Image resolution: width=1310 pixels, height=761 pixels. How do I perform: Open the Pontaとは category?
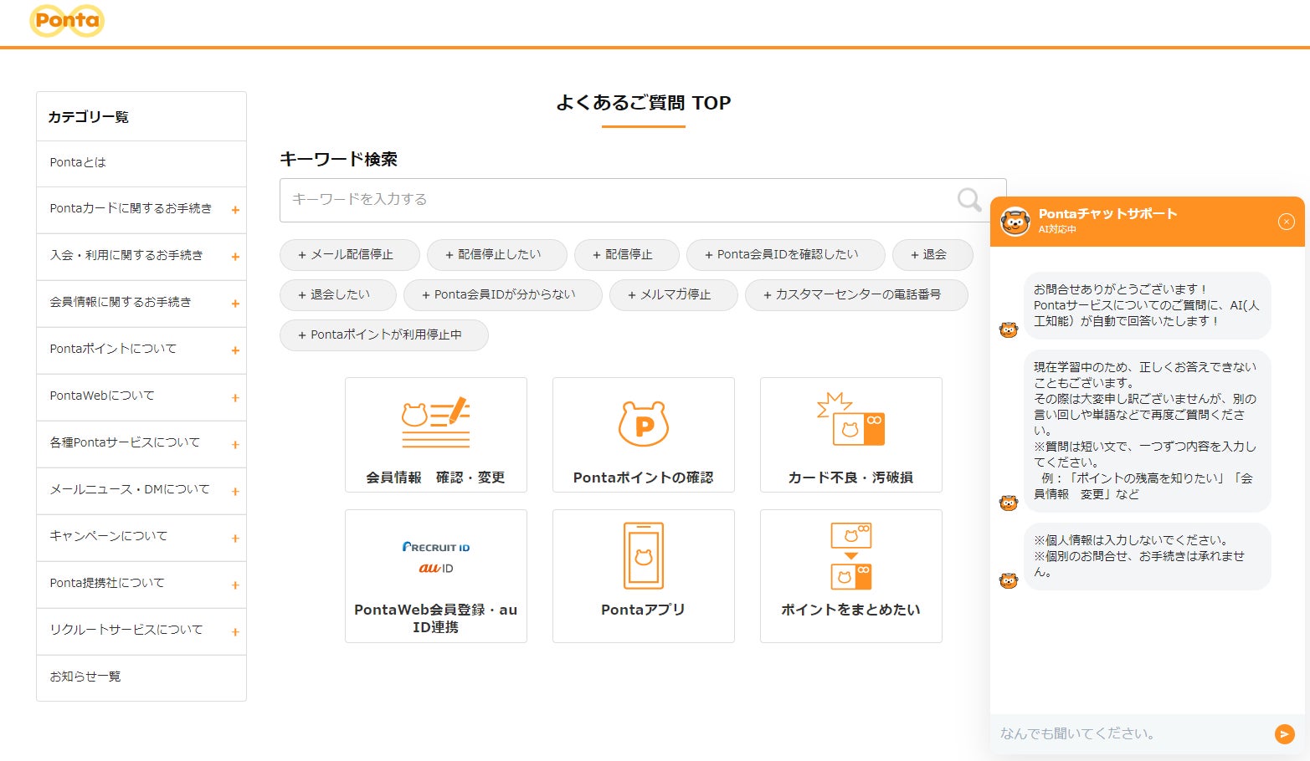click(141, 163)
